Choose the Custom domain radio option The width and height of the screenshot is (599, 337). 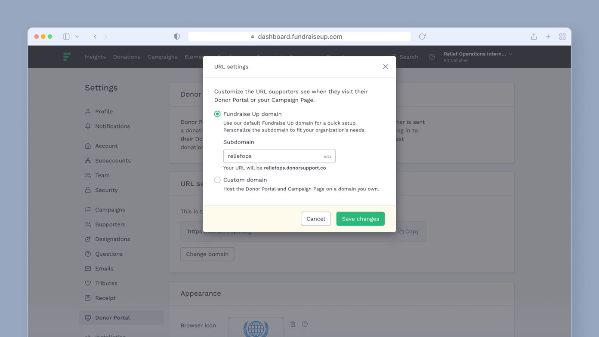[x=217, y=180]
